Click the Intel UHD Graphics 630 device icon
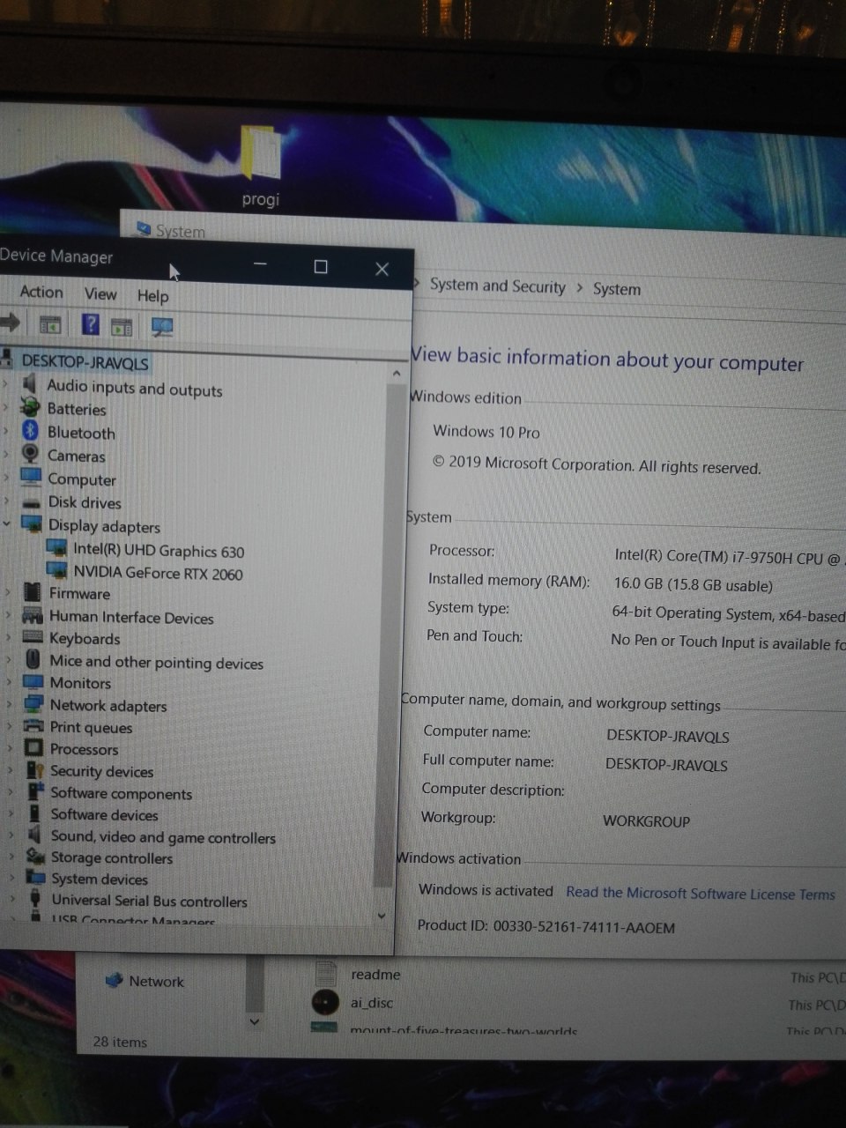Screen dimensions: 846x1128 click(x=56, y=547)
